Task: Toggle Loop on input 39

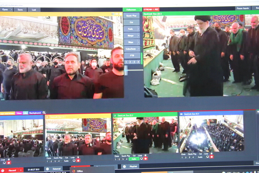Action: pyautogui.click(x=206, y=154)
